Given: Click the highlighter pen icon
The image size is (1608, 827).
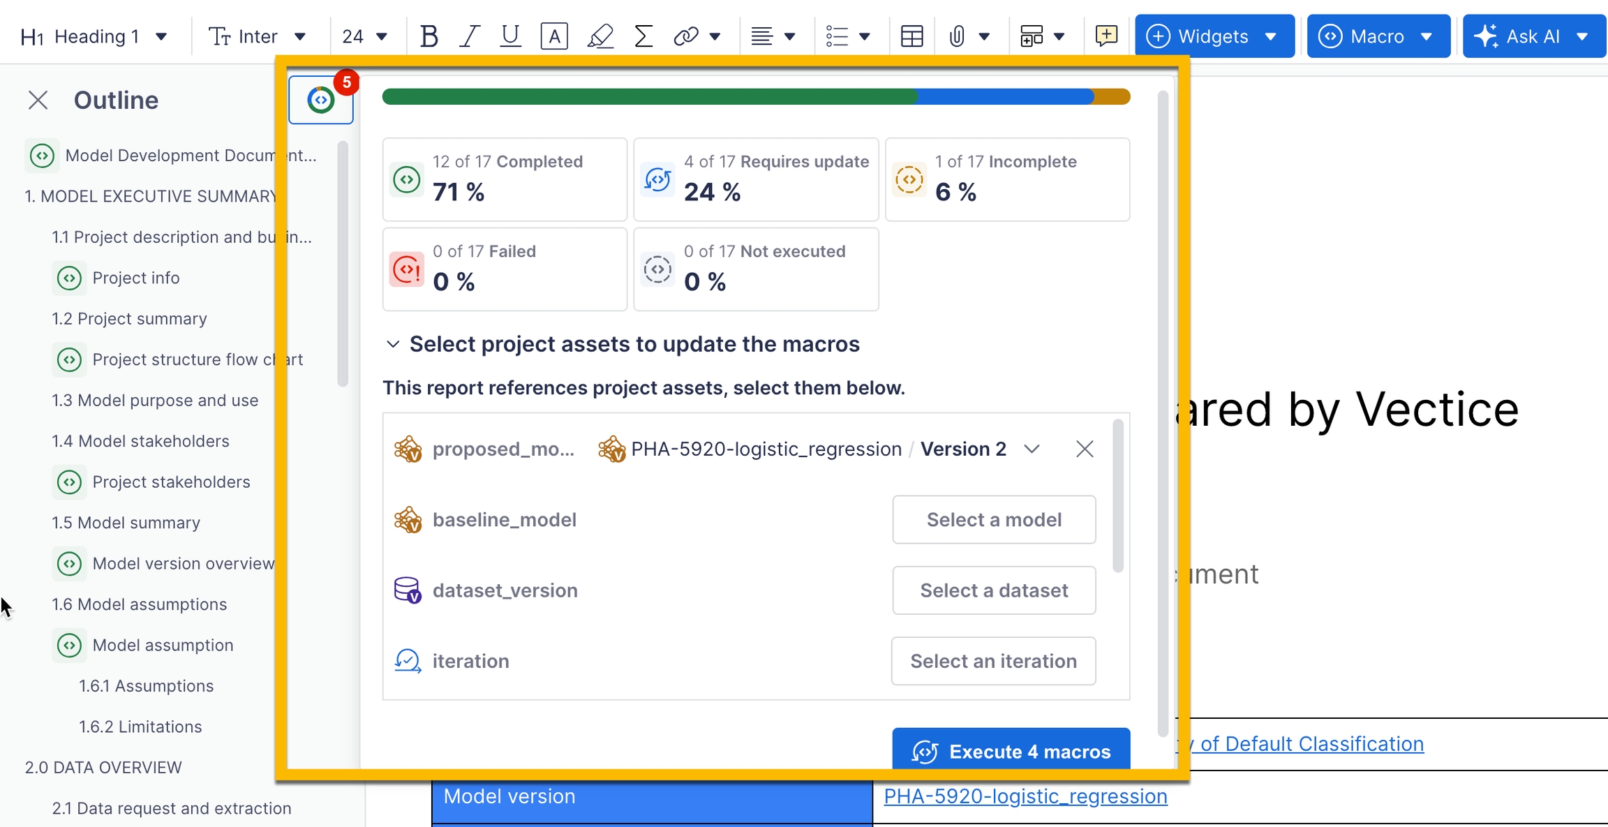Looking at the screenshot, I should 600,36.
